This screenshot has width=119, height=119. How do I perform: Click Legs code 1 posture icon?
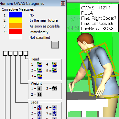(x=39, y=107)
